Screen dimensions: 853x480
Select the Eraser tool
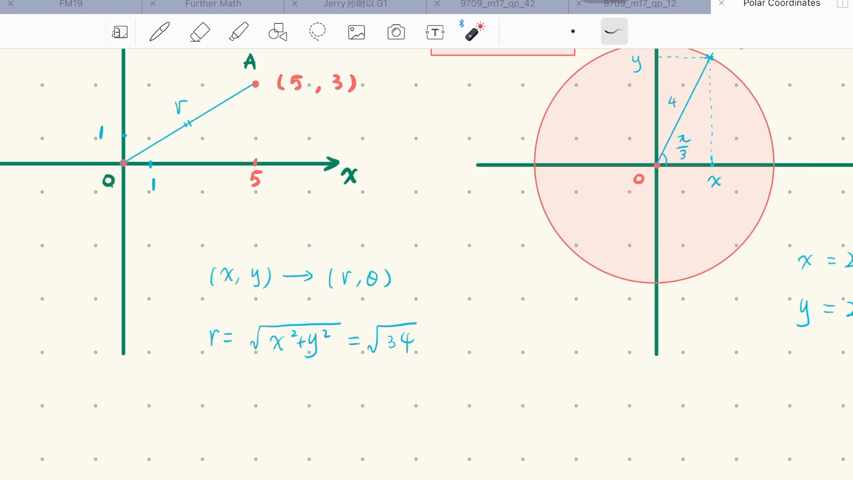(x=200, y=32)
